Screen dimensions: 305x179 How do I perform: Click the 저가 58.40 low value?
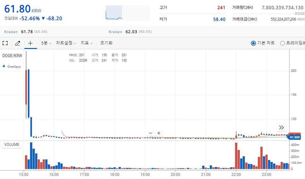tap(219, 19)
